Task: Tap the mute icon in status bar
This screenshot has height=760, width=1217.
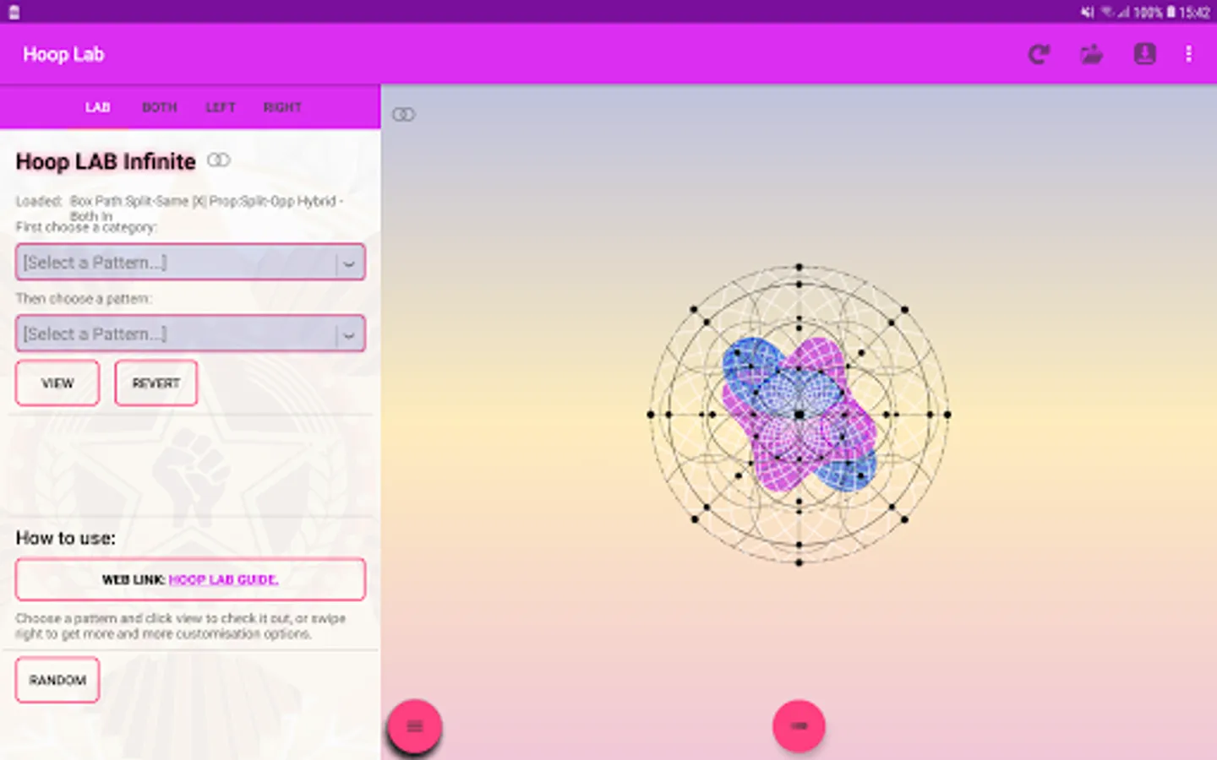Action: [1087, 12]
